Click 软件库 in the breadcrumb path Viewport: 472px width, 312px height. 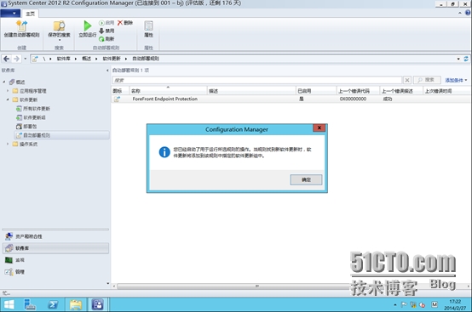point(63,59)
